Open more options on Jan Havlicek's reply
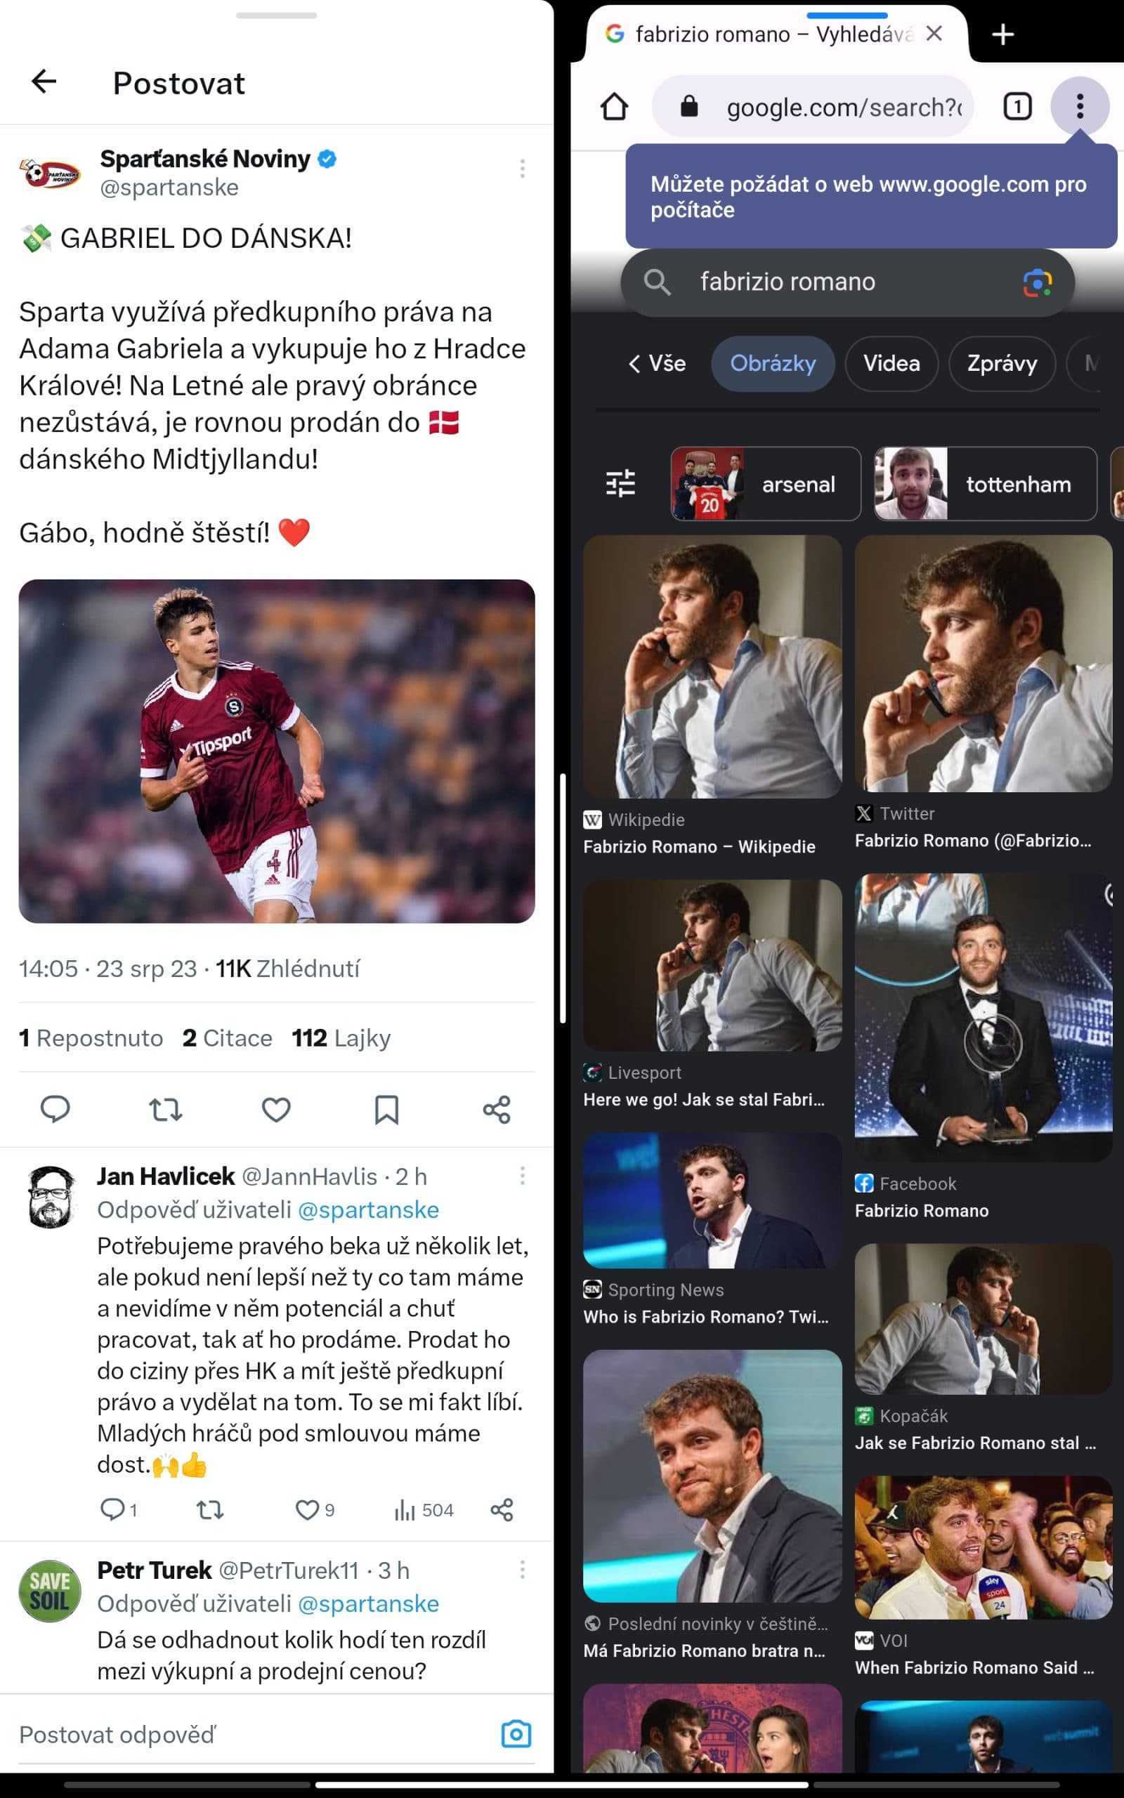Viewport: 1124px width, 1798px height. point(523,1176)
